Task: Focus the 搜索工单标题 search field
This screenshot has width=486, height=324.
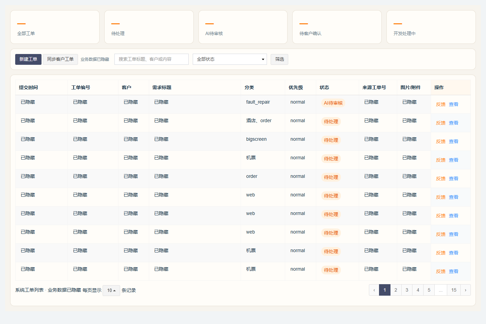Action: click(152, 59)
